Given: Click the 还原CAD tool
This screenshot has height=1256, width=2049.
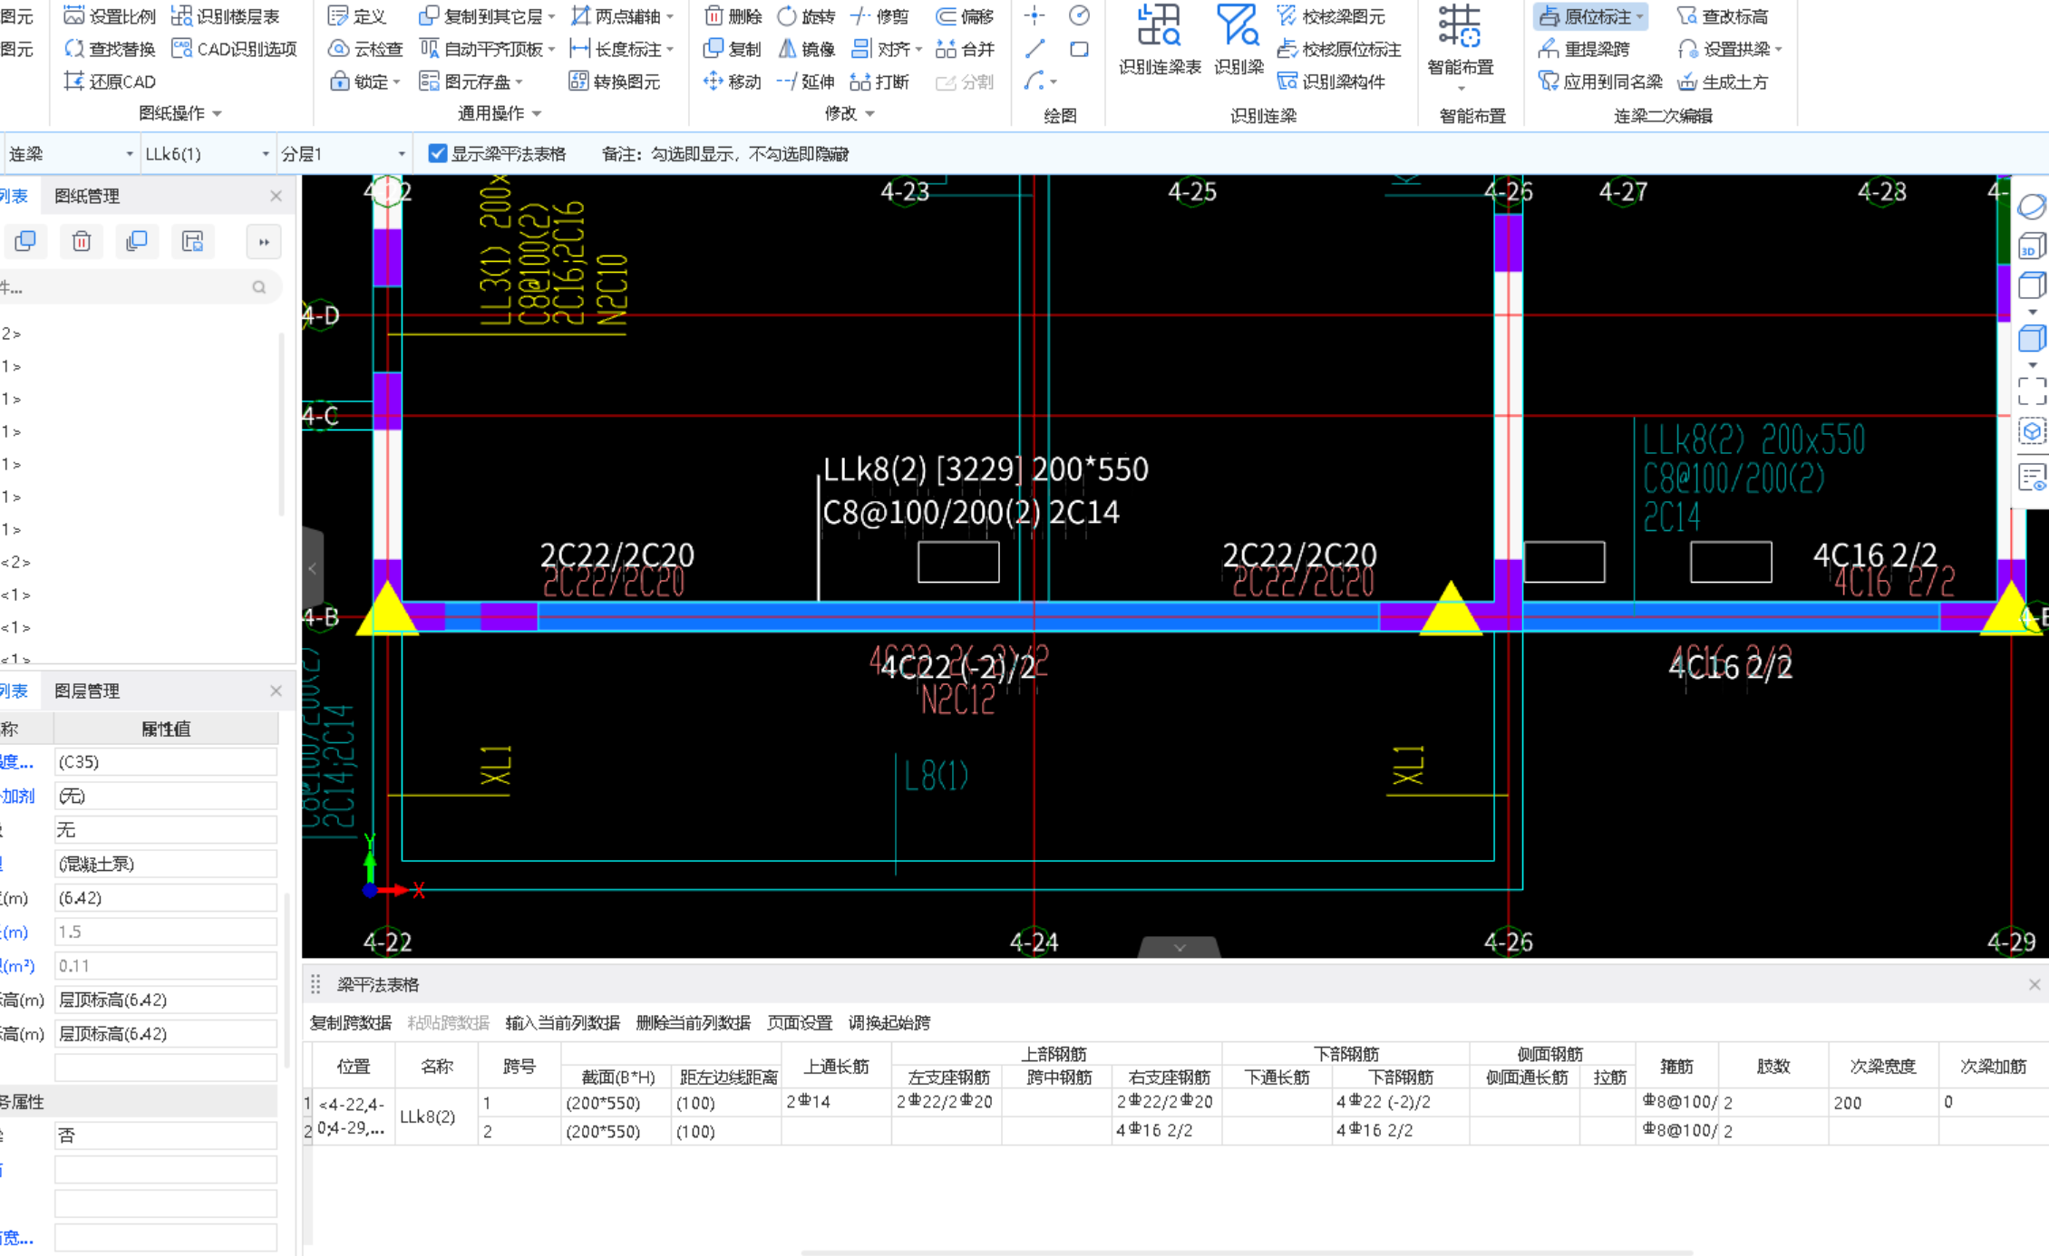Looking at the screenshot, I should (110, 81).
